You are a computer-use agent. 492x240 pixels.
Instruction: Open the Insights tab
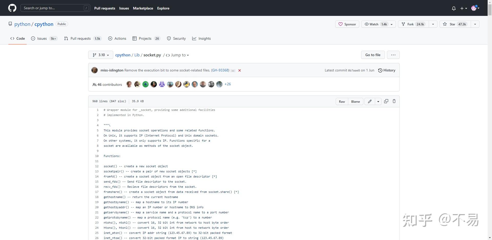coord(201,38)
